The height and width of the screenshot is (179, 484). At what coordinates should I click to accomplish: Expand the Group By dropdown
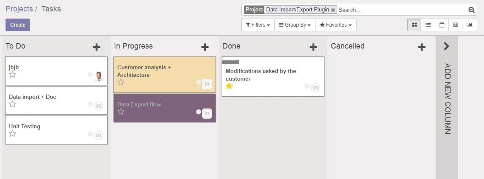[x=295, y=25]
